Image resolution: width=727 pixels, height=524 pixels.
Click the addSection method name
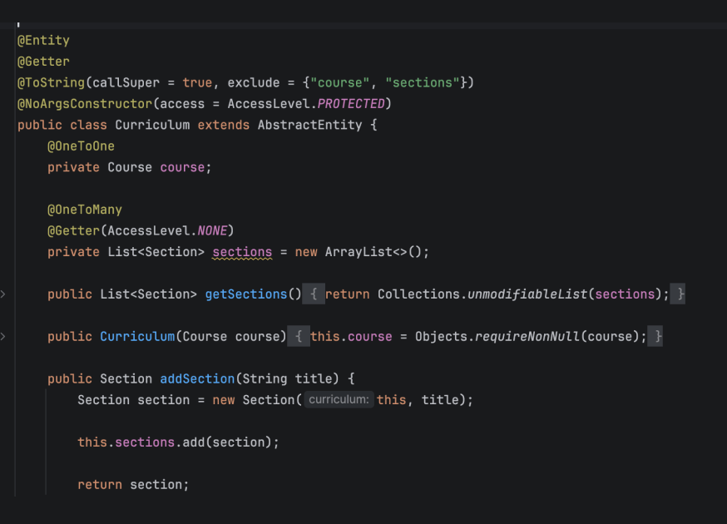(197, 378)
